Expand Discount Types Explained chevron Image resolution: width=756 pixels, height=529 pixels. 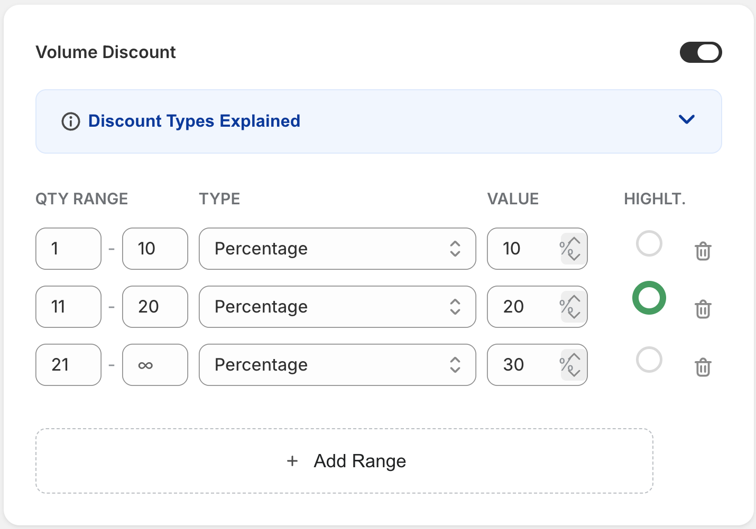[686, 120]
